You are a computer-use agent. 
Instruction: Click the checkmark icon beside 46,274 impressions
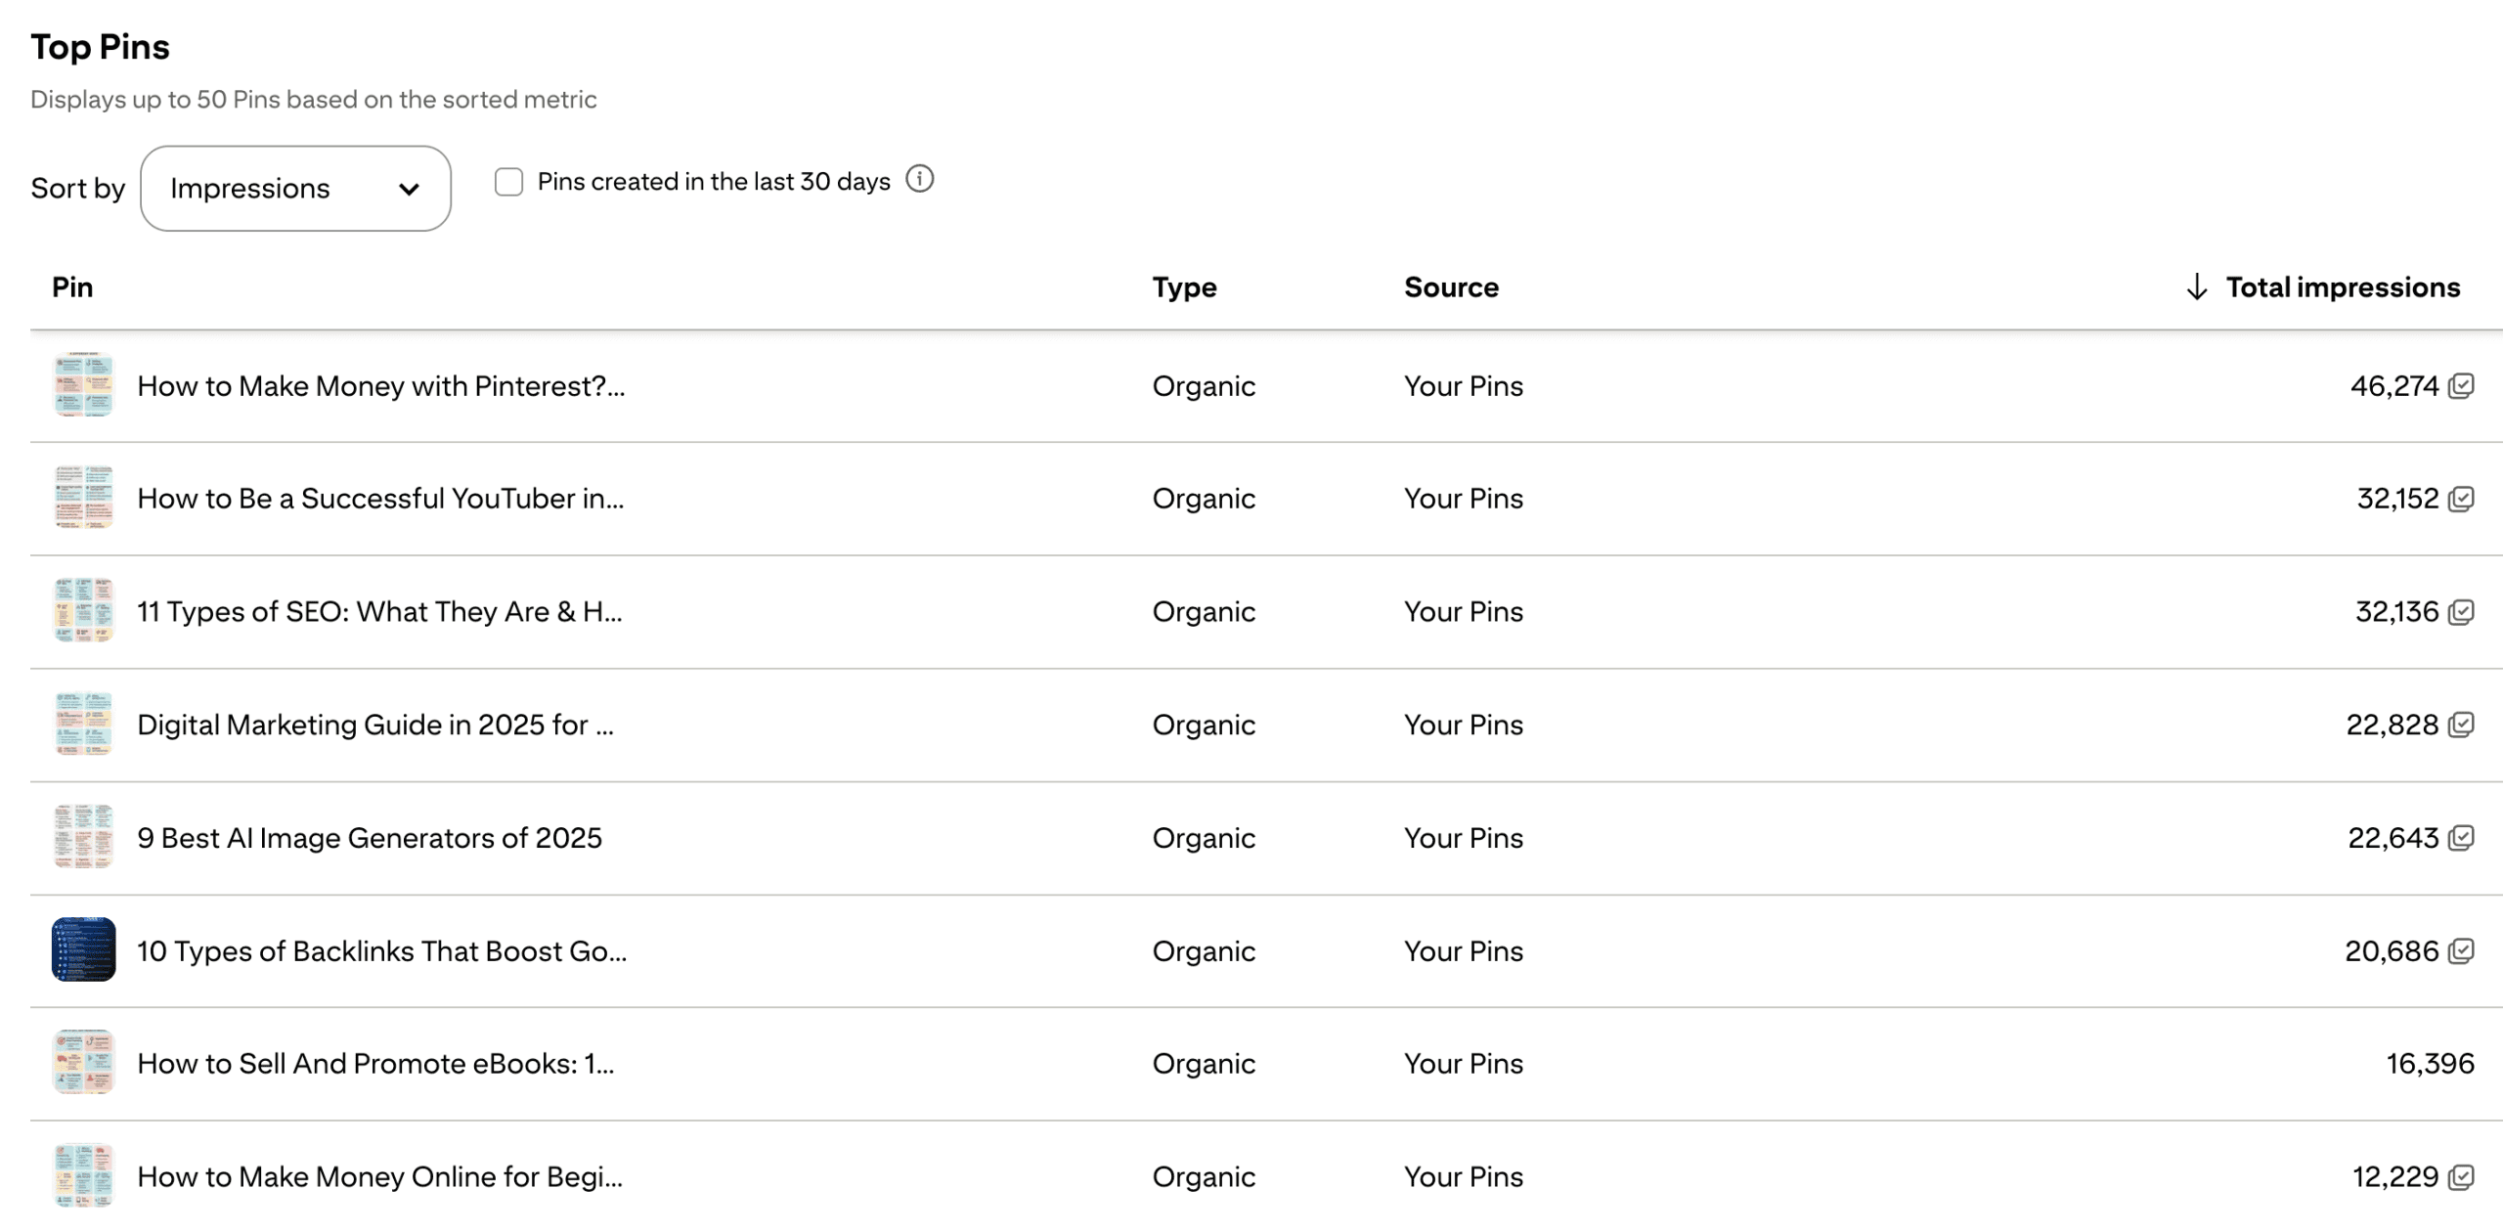click(x=2461, y=386)
